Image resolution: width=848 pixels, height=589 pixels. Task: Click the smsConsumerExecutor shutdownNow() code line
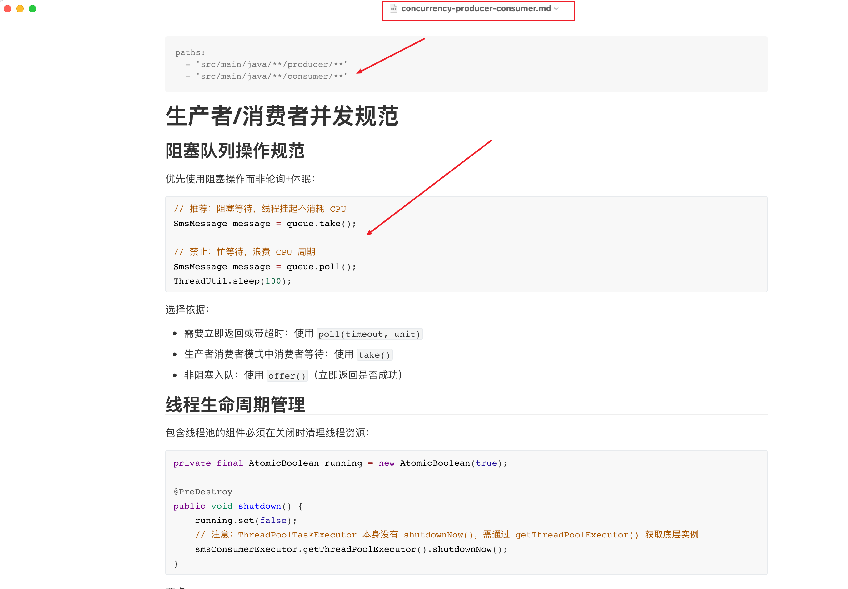pos(351,549)
